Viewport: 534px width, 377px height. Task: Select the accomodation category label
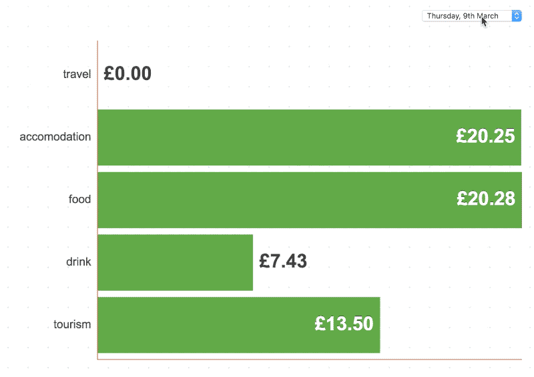pyautogui.click(x=55, y=137)
